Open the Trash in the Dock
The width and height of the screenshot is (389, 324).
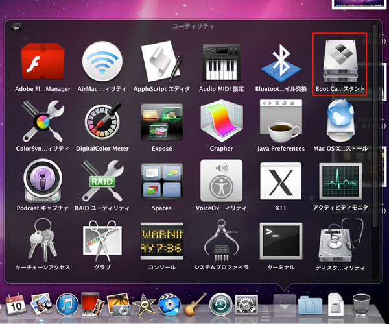[362, 305]
